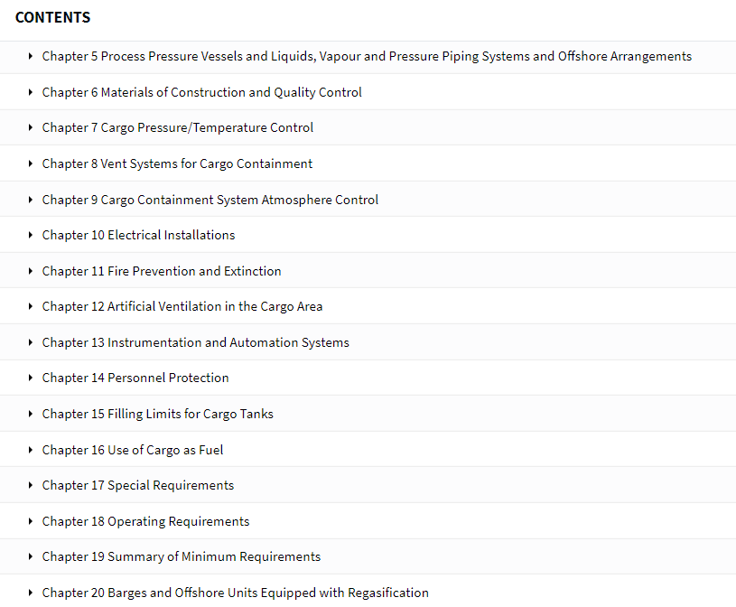Expand the Chapter 5 arrow
This screenshot has height=607, width=736.
point(31,56)
